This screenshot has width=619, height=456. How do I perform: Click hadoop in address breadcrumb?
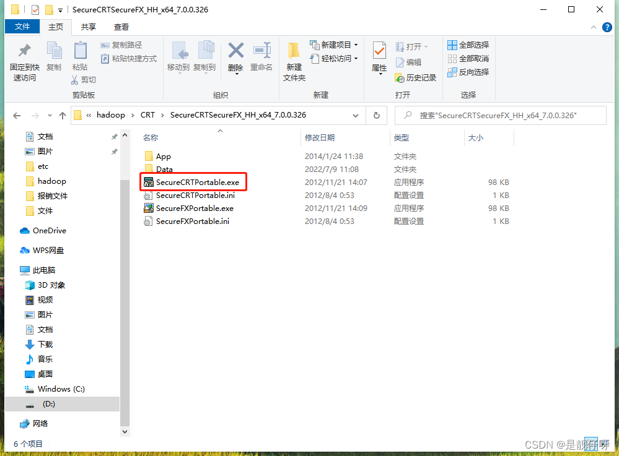[110, 115]
